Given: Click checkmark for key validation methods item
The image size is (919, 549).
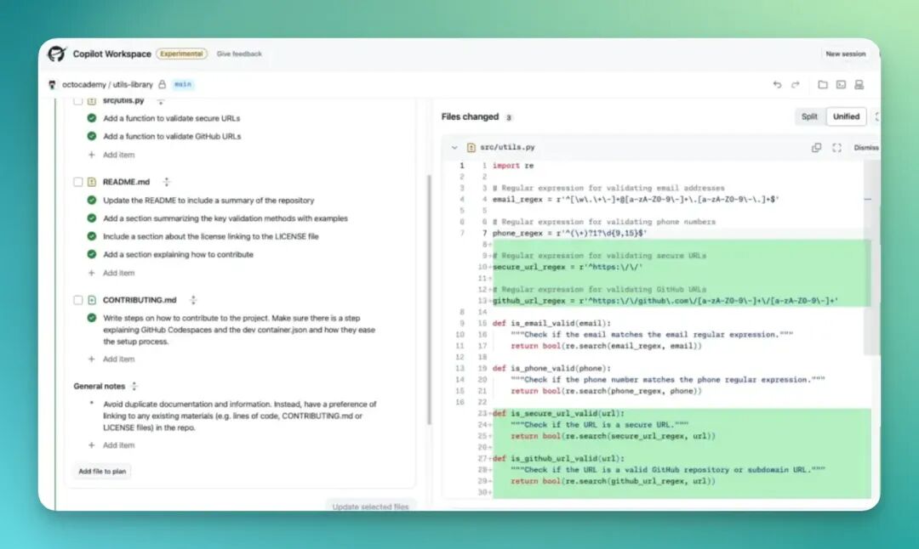Looking at the screenshot, I should pos(91,218).
